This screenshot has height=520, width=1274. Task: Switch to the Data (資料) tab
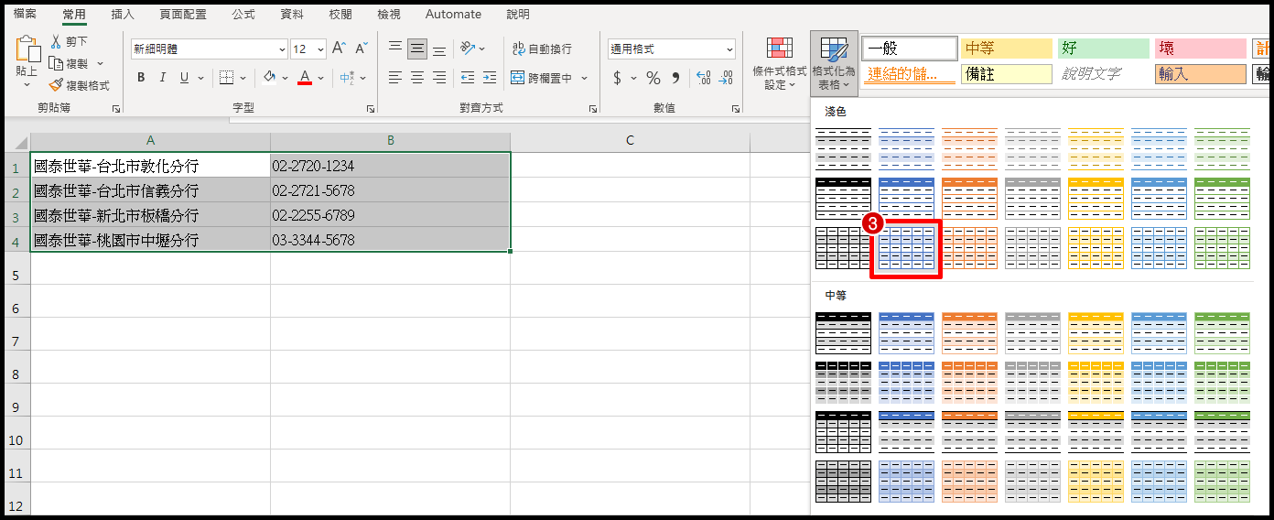(x=291, y=14)
